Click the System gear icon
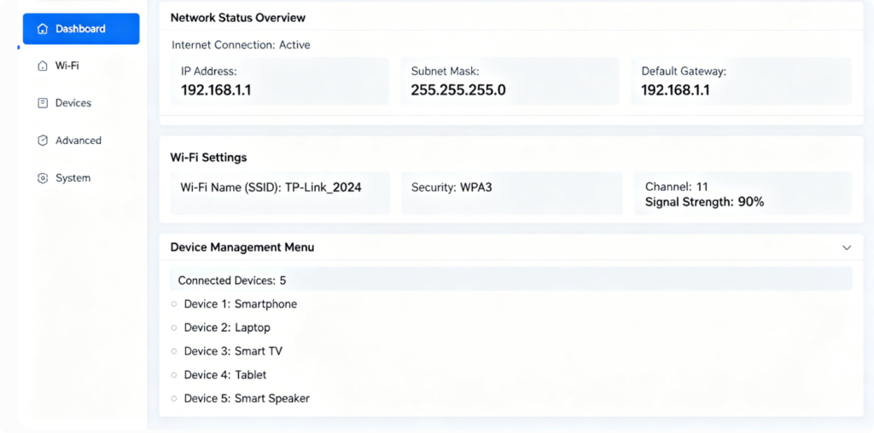Screen dimensions: 874x433 [42, 178]
